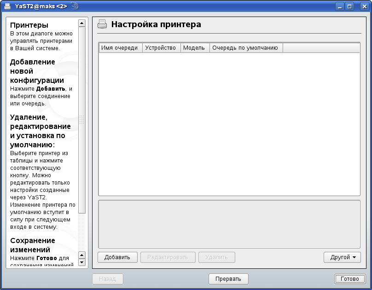Click the printer icon beside Настройка принтера heading
The width and height of the screenshot is (372, 290).
[x=103, y=24]
